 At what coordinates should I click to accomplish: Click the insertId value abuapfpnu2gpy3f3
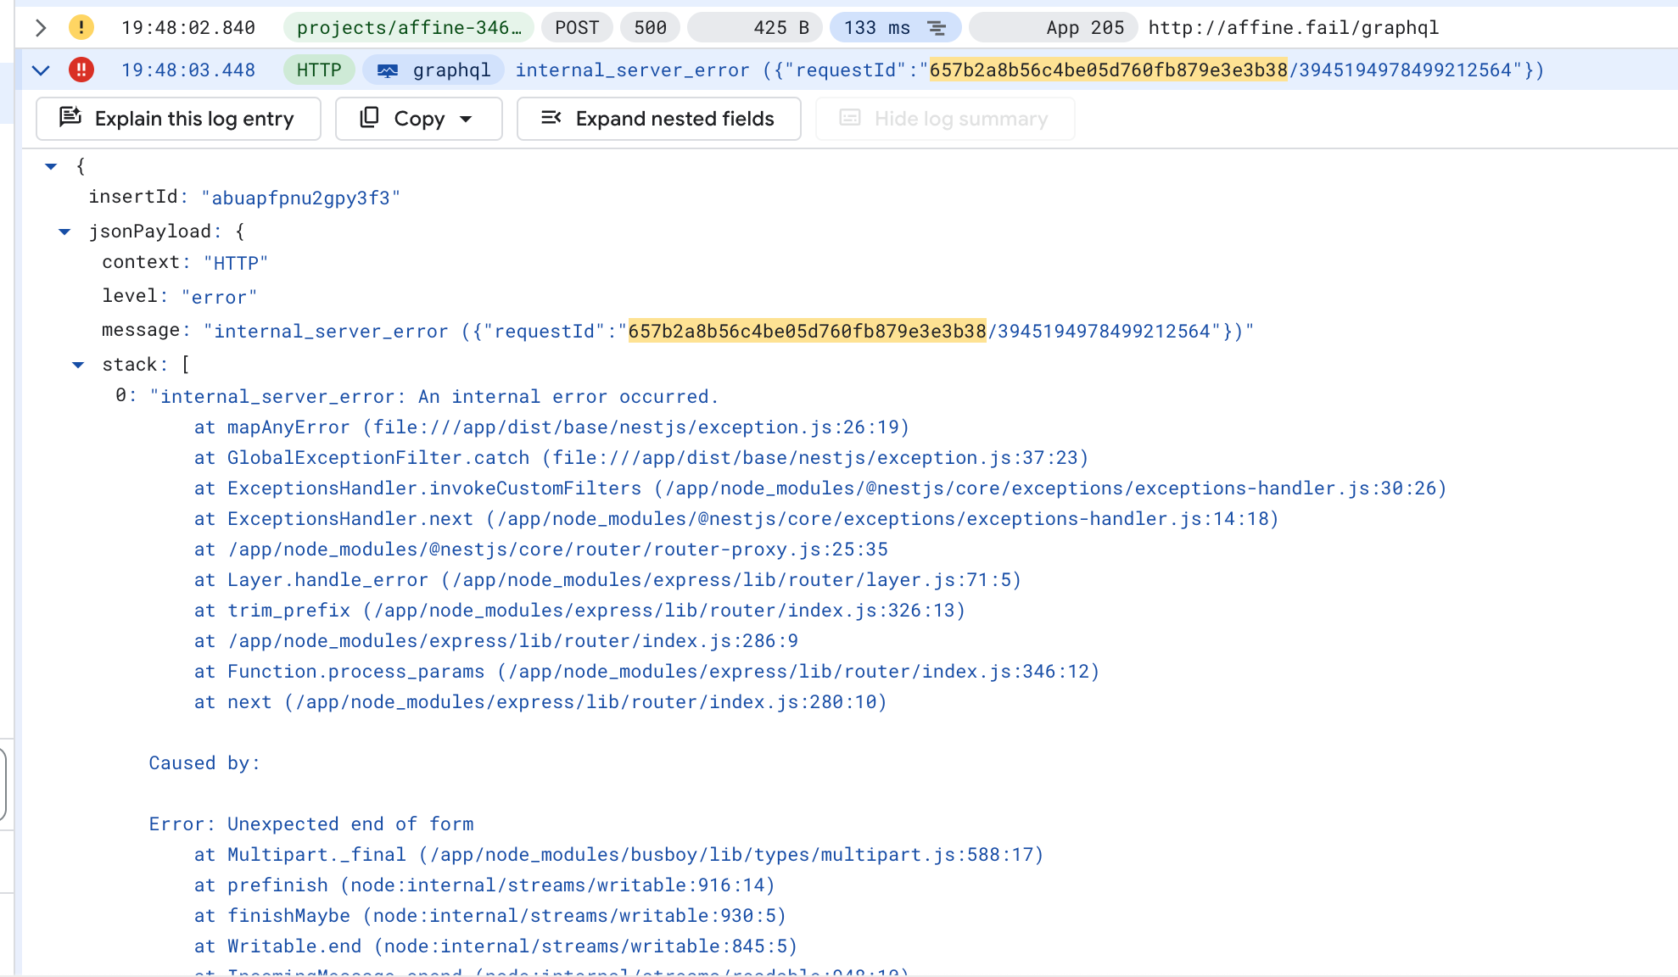(300, 198)
